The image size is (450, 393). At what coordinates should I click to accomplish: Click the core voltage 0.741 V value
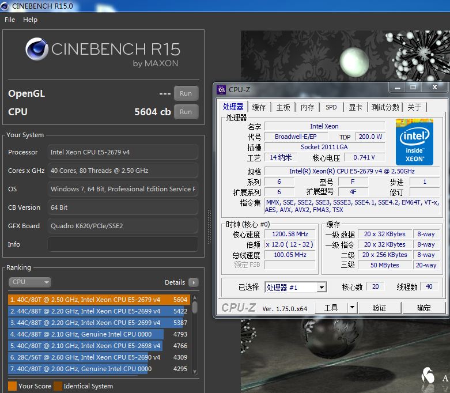[x=365, y=157]
